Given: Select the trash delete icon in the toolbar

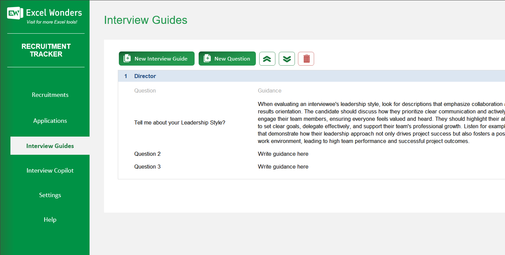Looking at the screenshot, I should point(306,59).
